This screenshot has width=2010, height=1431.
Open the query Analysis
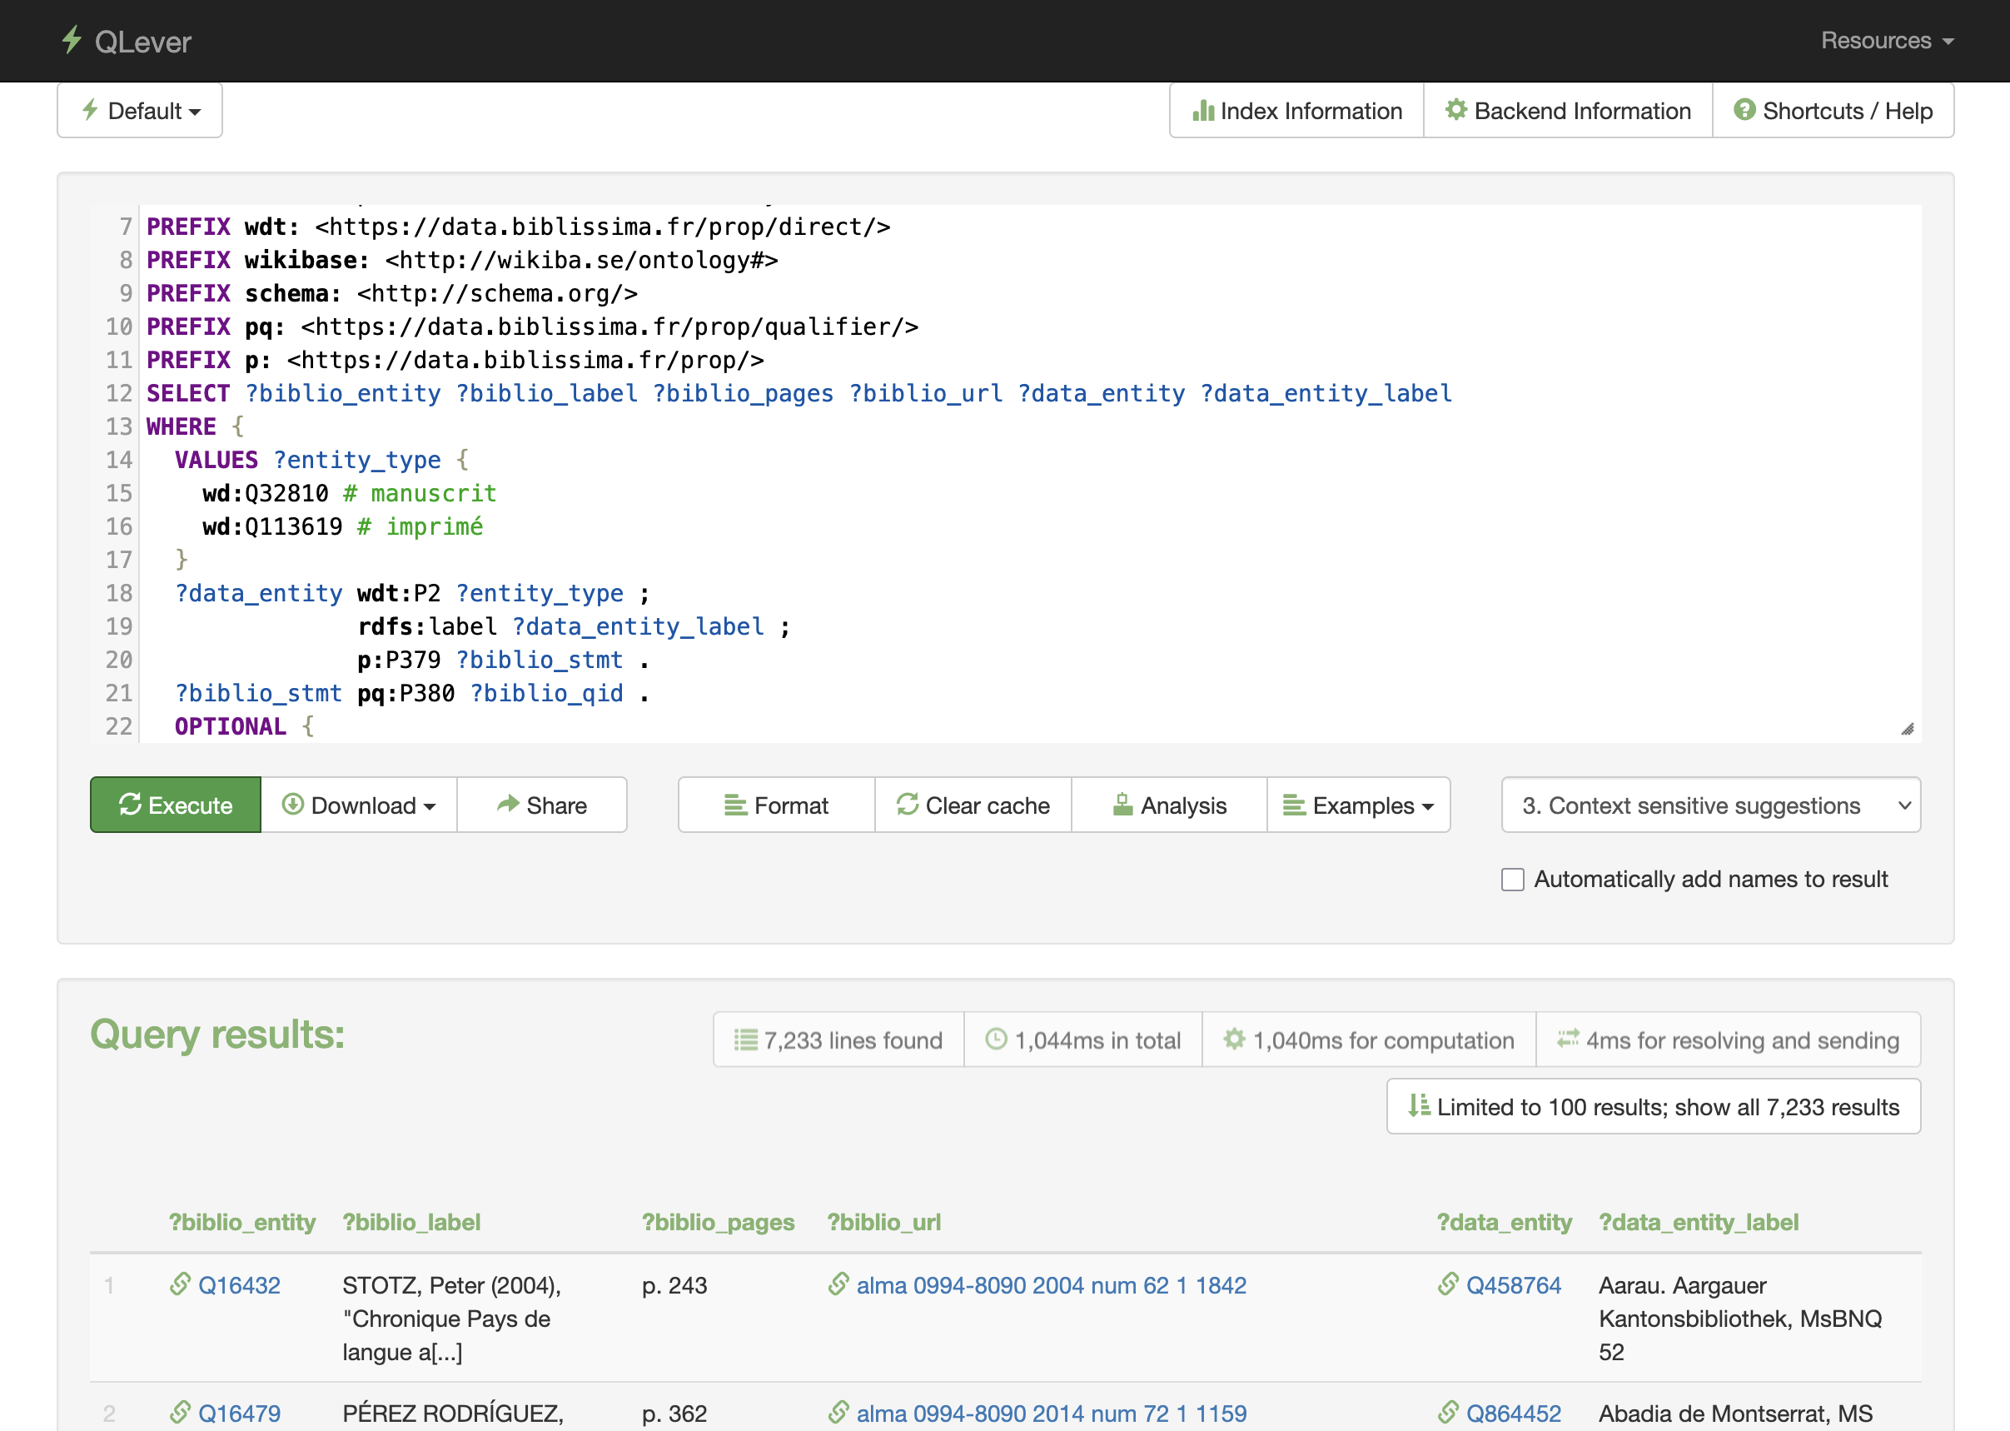pyautogui.click(x=1169, y=805)
